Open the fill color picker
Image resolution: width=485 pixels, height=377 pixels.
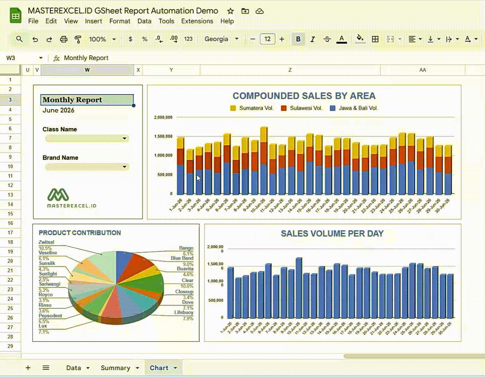click(x=360, y=39)
